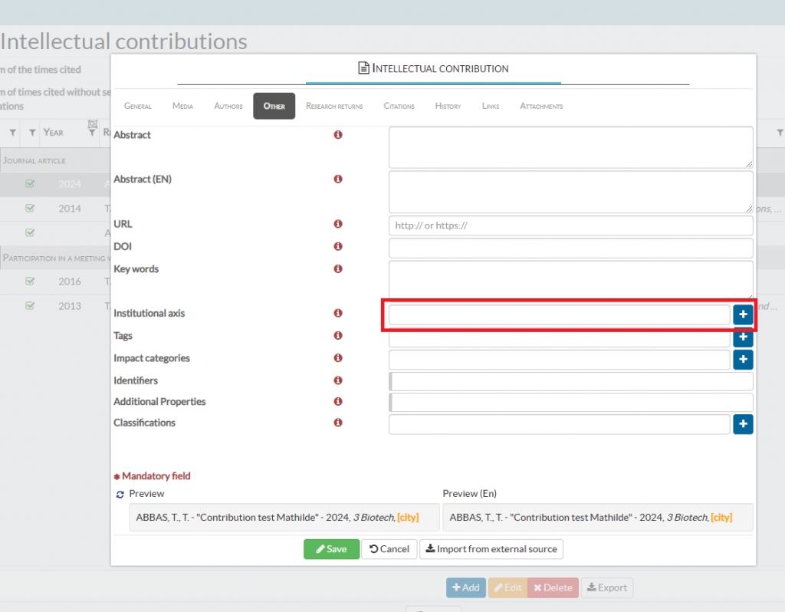Image resolution: width=785 pixels, height=612 pixels.
Task: Toggle the checkbox in the 2024 row
Action: 31,184
